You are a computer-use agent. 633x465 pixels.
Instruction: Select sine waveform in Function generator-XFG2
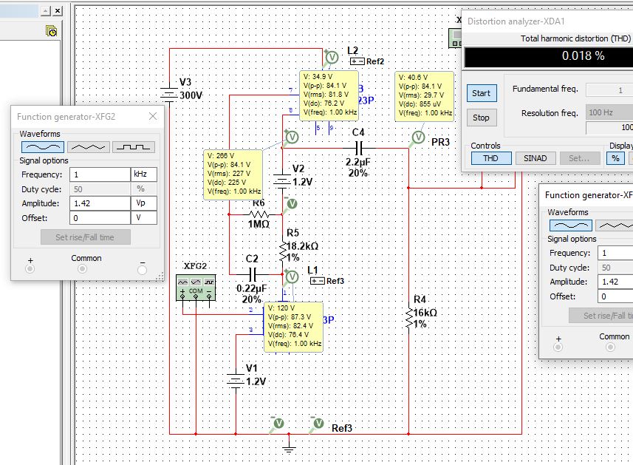43,147
